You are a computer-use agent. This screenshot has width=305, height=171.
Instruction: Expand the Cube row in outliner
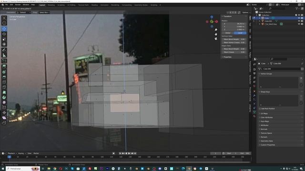click(x=259, y=18)
